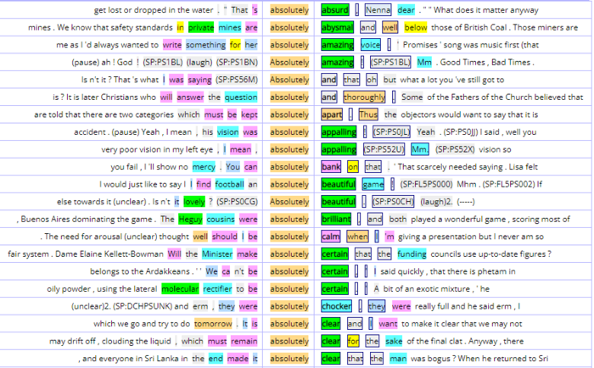Viewport: 594px width, 368px height.
Task: Select the green word "molecular"
Action: (x=180, y=289)
